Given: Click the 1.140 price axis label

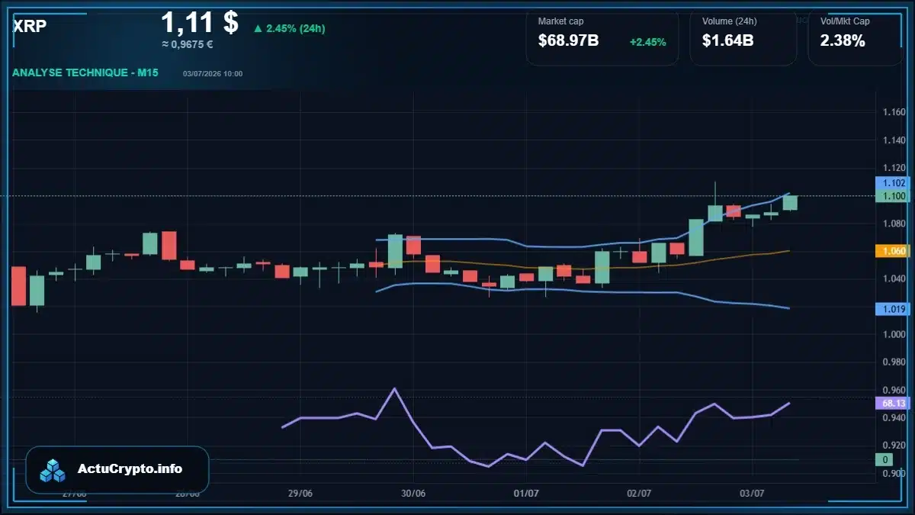Looking at the screenshot, I should point(894,140).
